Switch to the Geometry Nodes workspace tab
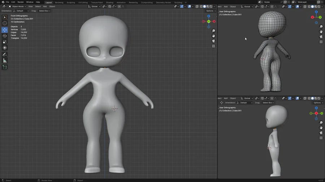This screenshot has height=182, width=325. (163, 3)
